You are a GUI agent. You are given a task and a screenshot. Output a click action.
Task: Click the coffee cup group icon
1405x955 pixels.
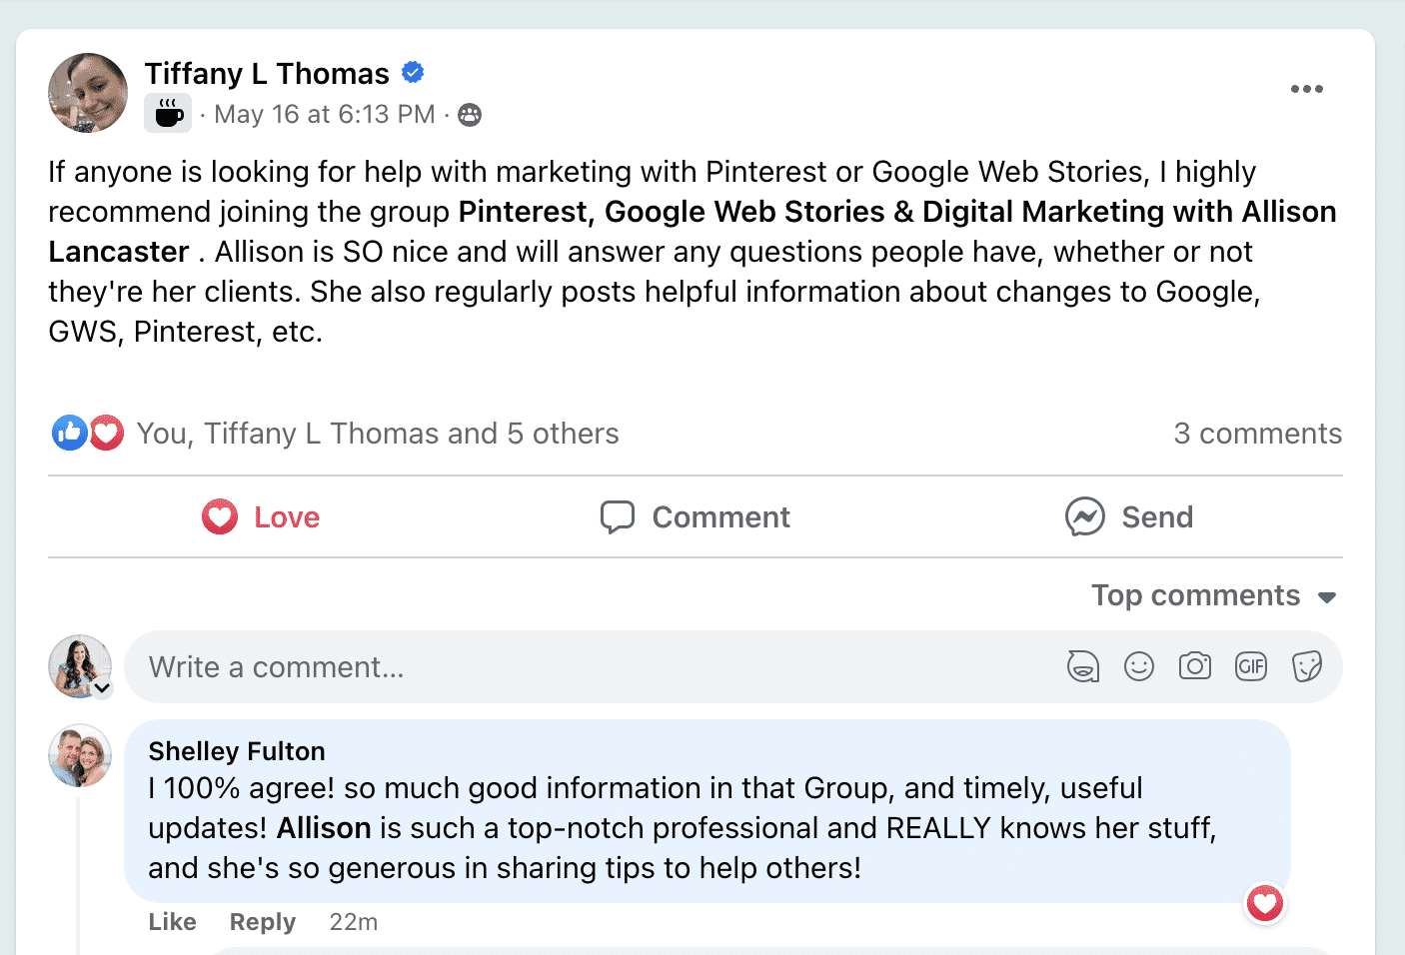(168, 113)
